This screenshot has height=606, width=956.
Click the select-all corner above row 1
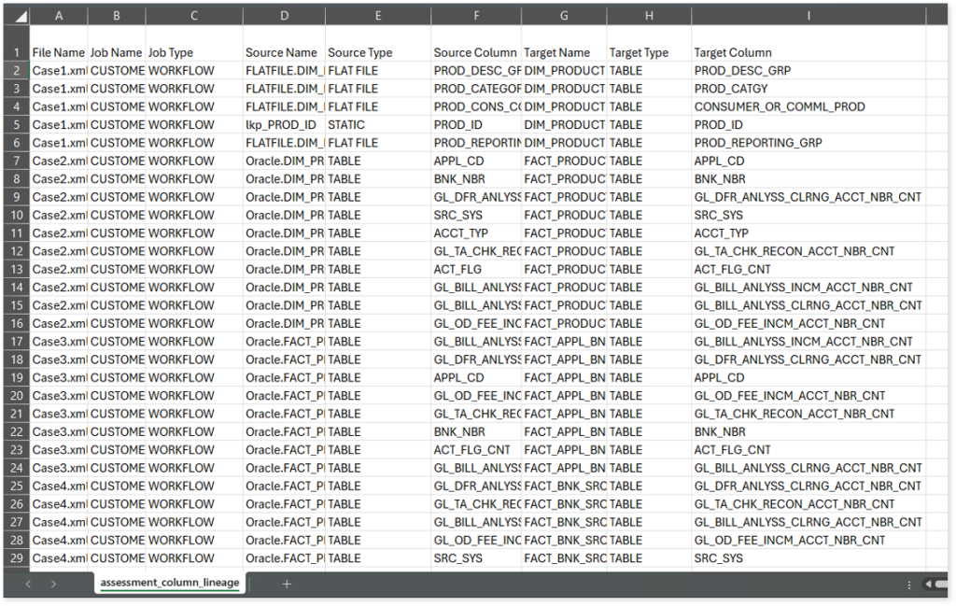(x=15, y=16)
